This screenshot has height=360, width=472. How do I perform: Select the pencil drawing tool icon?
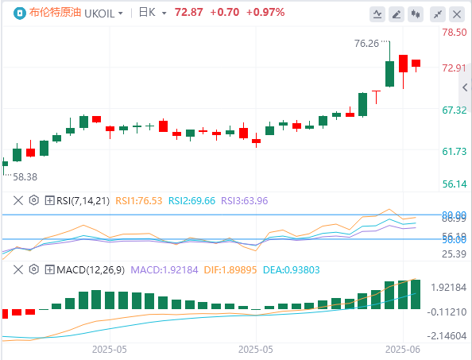397,14
